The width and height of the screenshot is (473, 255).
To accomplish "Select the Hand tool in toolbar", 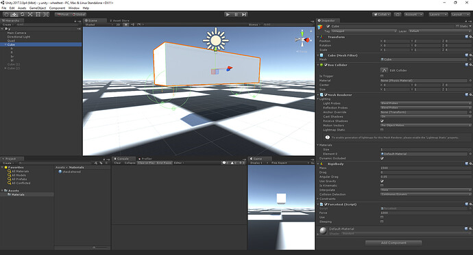I will [x=6, y=14].
